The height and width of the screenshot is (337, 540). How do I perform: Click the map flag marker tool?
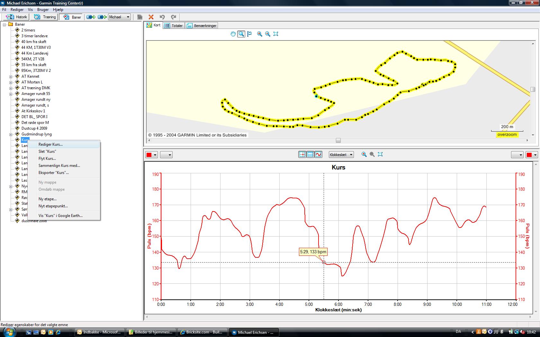click(x=249, y=34)
